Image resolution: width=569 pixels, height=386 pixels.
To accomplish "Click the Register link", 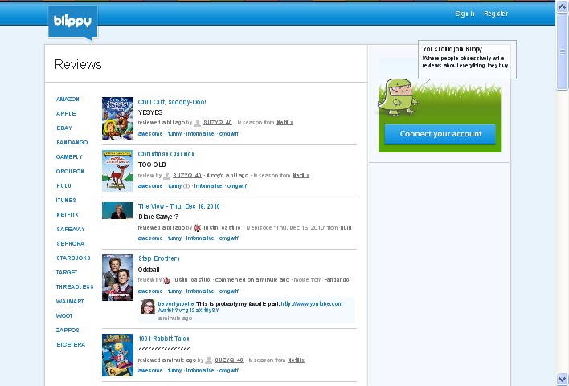I will point(496,14).
